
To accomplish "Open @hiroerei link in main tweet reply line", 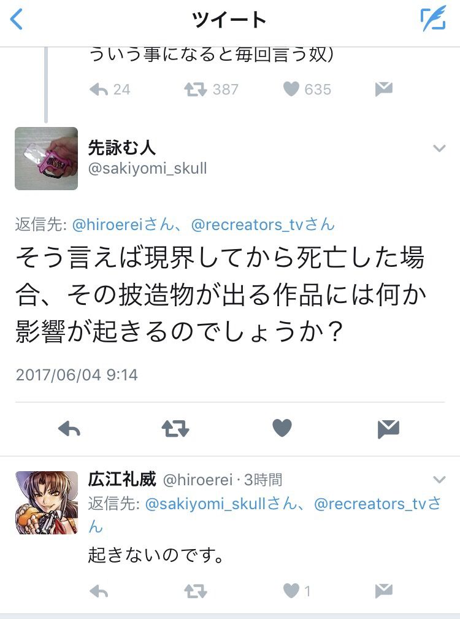I will pyautogui.click(x=107, y=225).
